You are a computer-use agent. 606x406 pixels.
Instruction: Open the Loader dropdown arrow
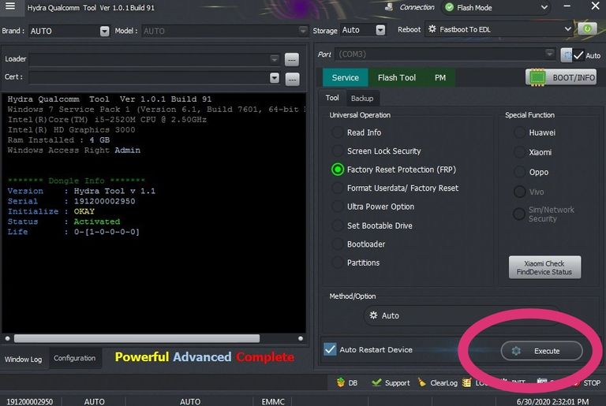point(274,59)
